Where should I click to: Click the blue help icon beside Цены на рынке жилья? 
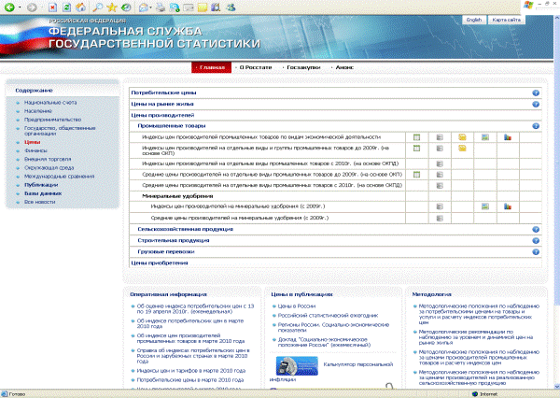coord(536,105)
